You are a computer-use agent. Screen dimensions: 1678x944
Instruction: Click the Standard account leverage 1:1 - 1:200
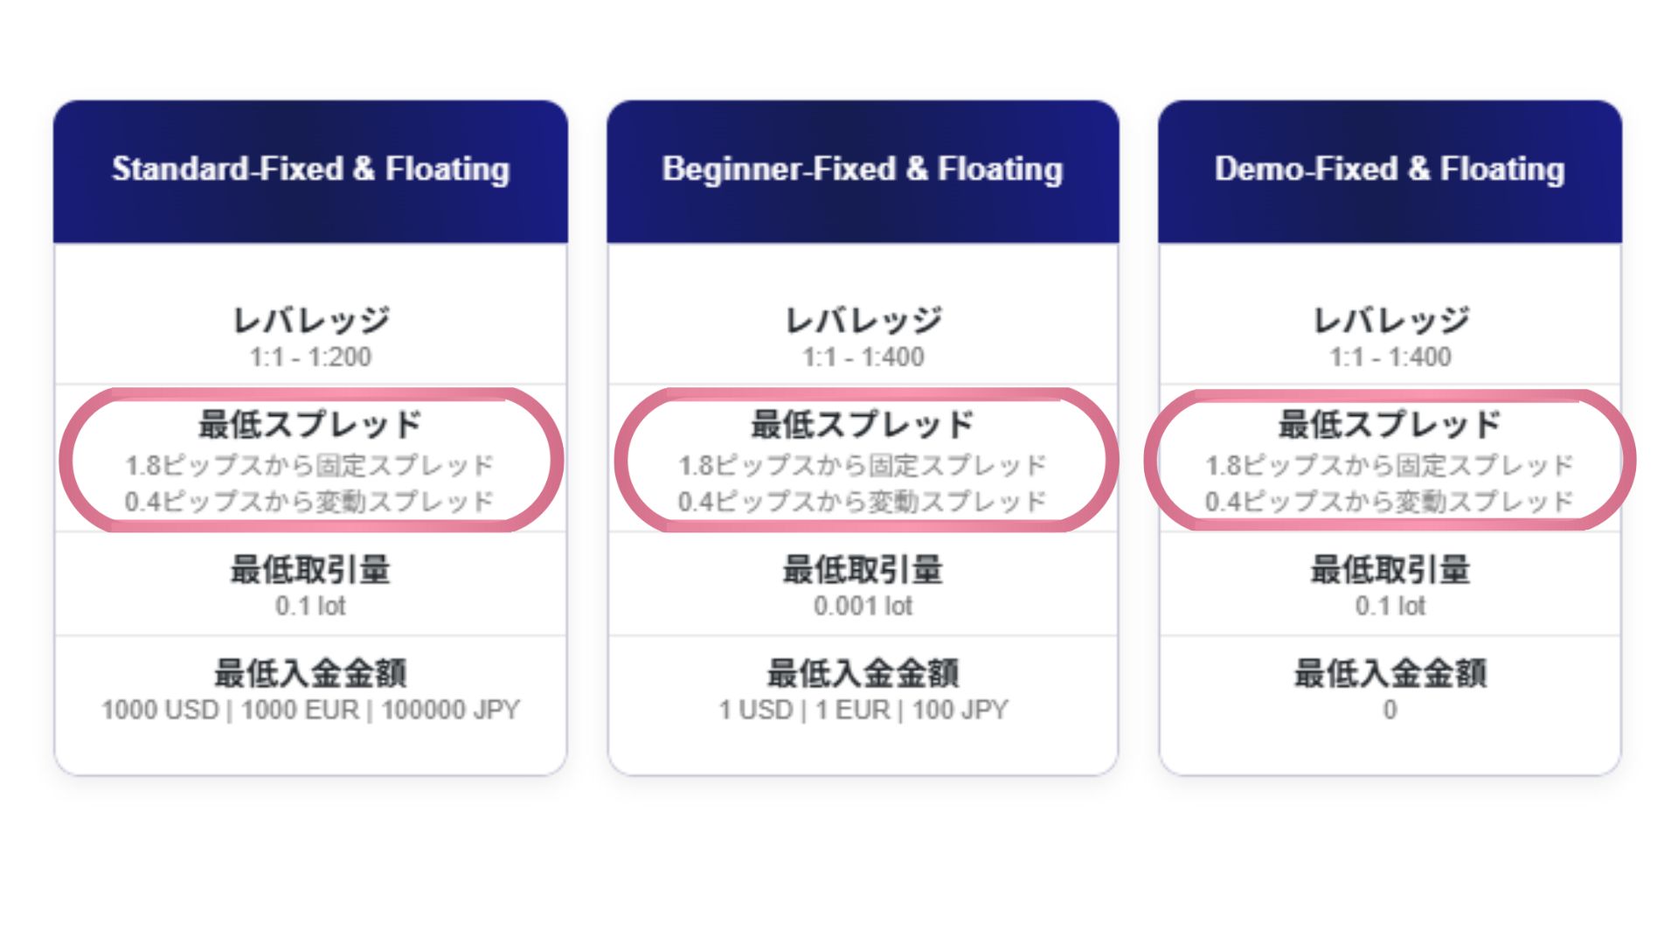point(310,357)
